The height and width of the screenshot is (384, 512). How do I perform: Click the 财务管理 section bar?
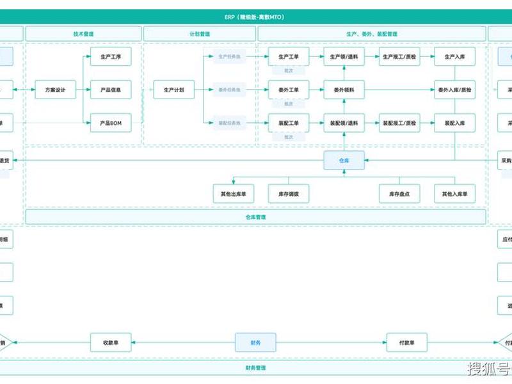(x=255, y=367)
